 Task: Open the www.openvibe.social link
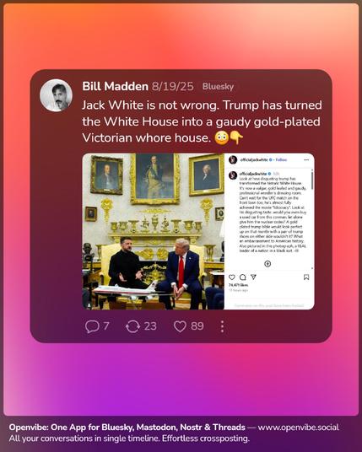click(298, 428)
